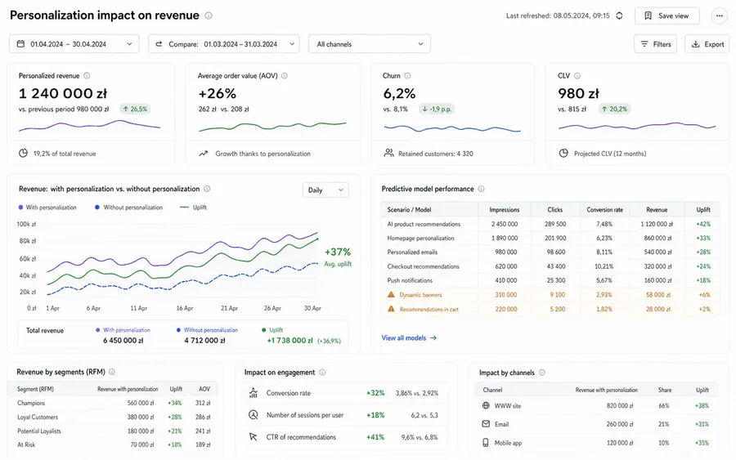The width and height of the screenshot is (736, 460).
Task: Sort segments by Segment (RFM) column header
Action: pyautogui.click(x=35, y=389)
